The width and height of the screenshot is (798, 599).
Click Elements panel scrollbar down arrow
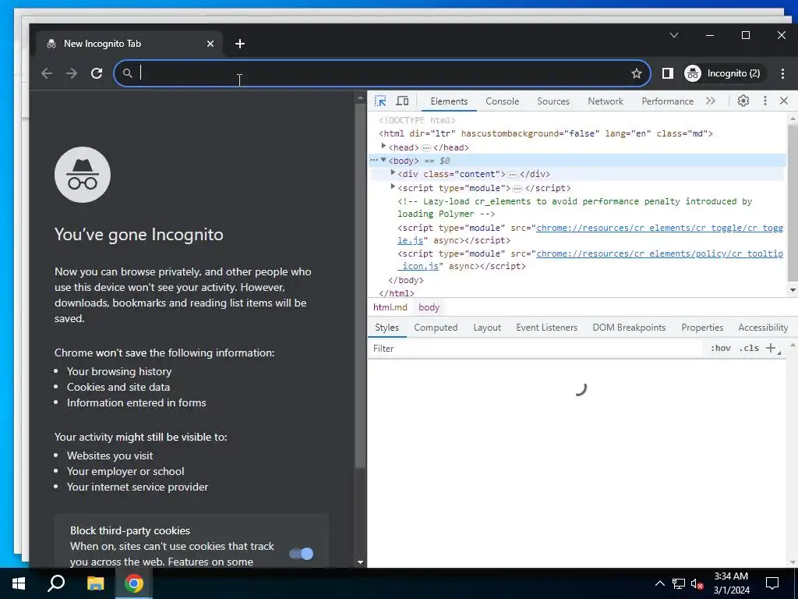coord(793,290)
